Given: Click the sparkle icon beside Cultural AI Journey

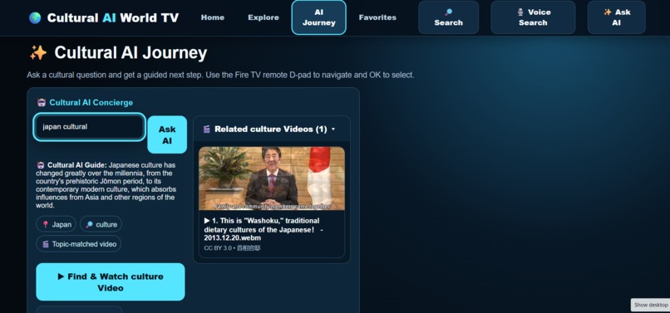Looking at the screenshot, I should 38,53.
